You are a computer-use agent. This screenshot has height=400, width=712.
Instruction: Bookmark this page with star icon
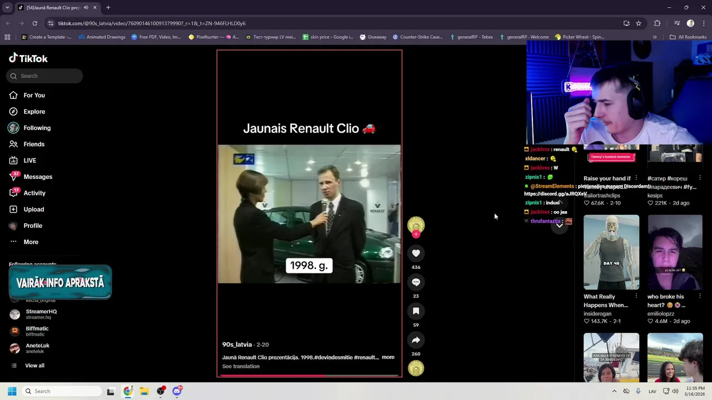point(639,23)
